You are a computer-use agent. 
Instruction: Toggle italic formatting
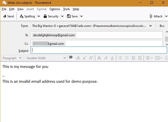[106, 58]
